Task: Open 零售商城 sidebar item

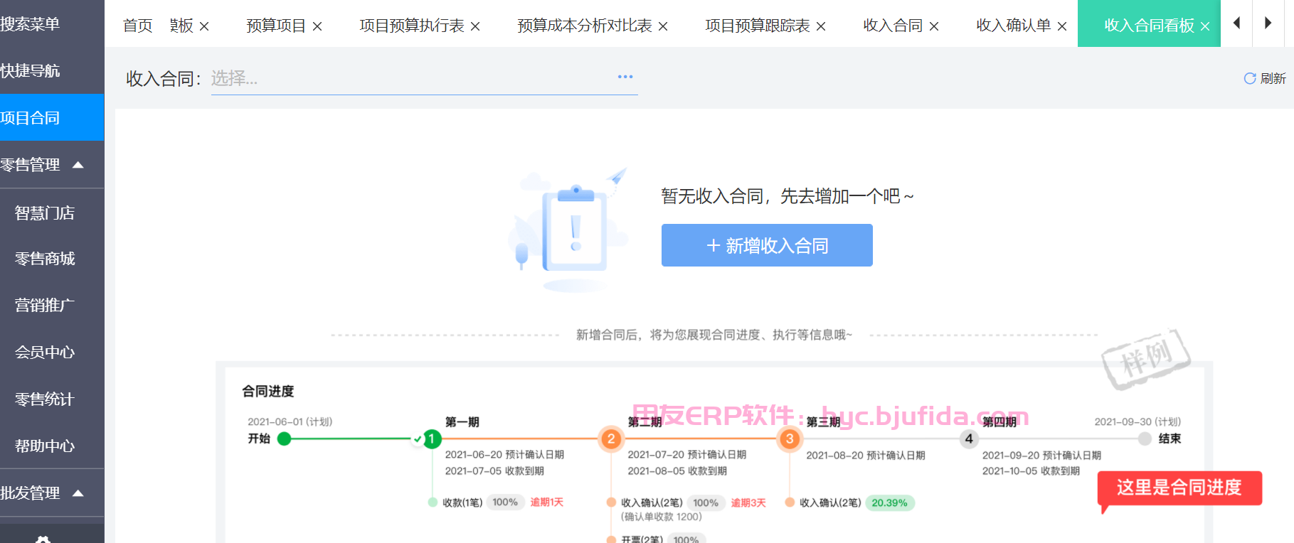Action: pos(45,259)
